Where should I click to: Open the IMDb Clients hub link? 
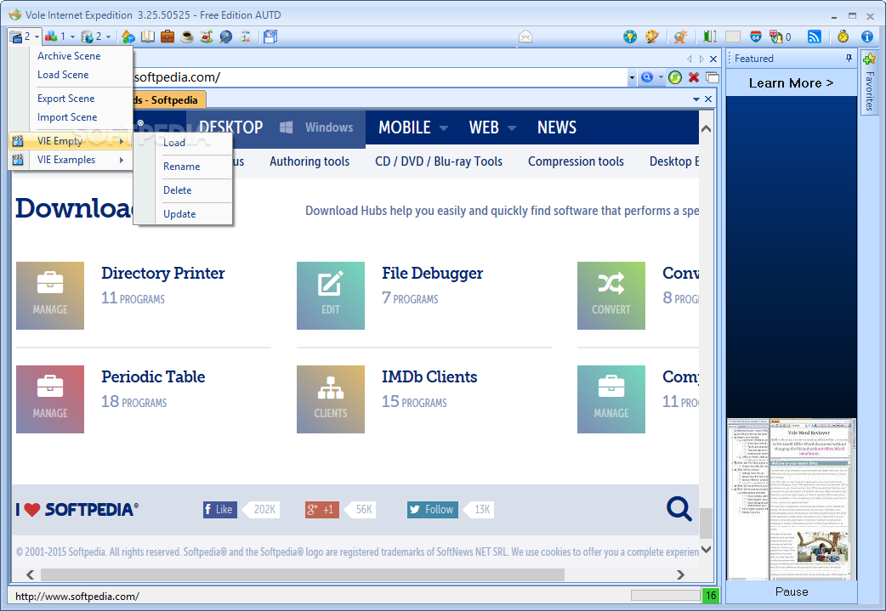(429, 376)
